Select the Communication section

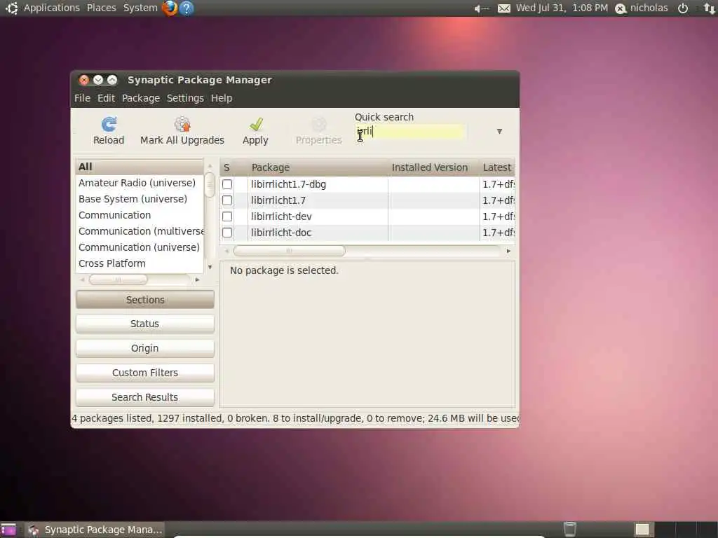pos(140,215)
